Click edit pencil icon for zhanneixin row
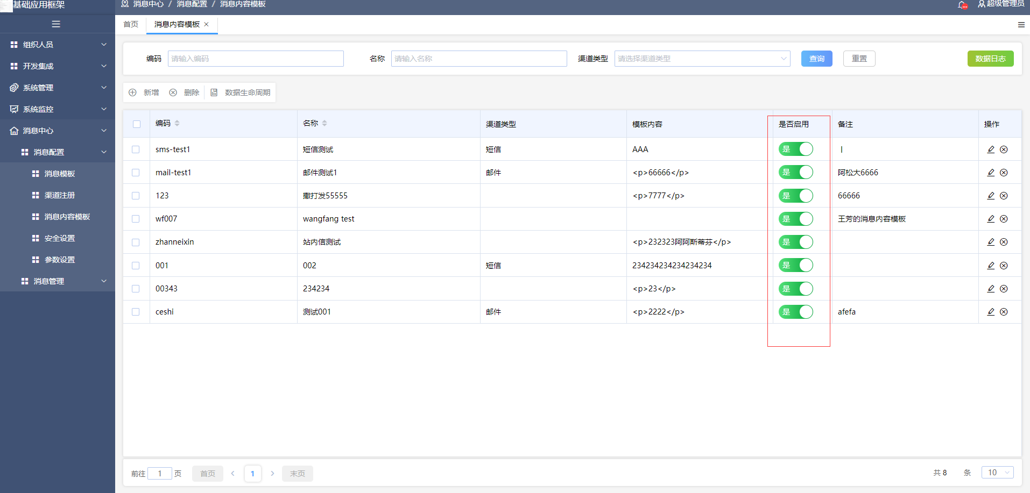The image size is (1030, 493). (991, 242)
